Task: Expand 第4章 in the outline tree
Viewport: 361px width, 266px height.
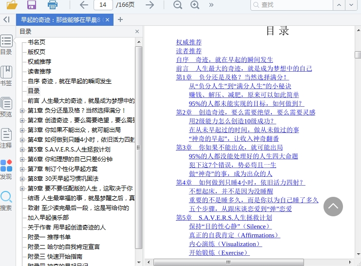Action: pos(22,140)
